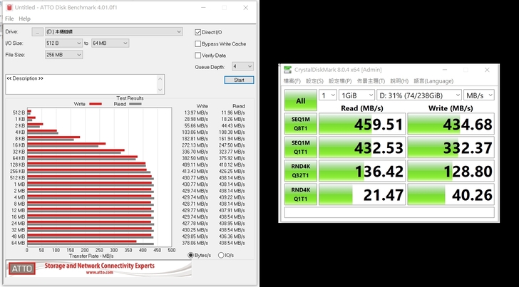The height and width of the screenshot is (287, 519).
Task: Click the drive browse (...) button
Action: pos(36,32)
